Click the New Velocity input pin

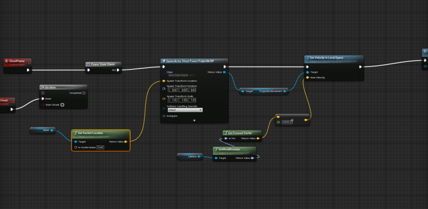pyautogui.click(x=308, y=77)
